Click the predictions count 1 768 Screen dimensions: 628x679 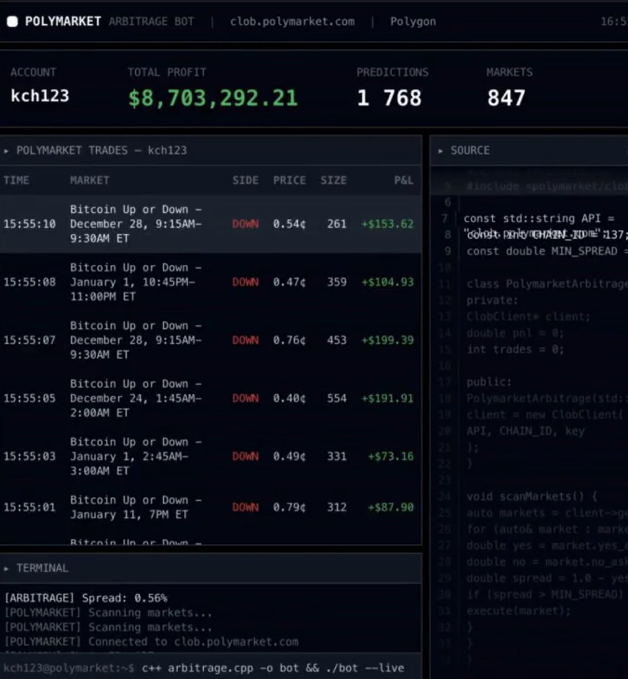coord(389,98)
